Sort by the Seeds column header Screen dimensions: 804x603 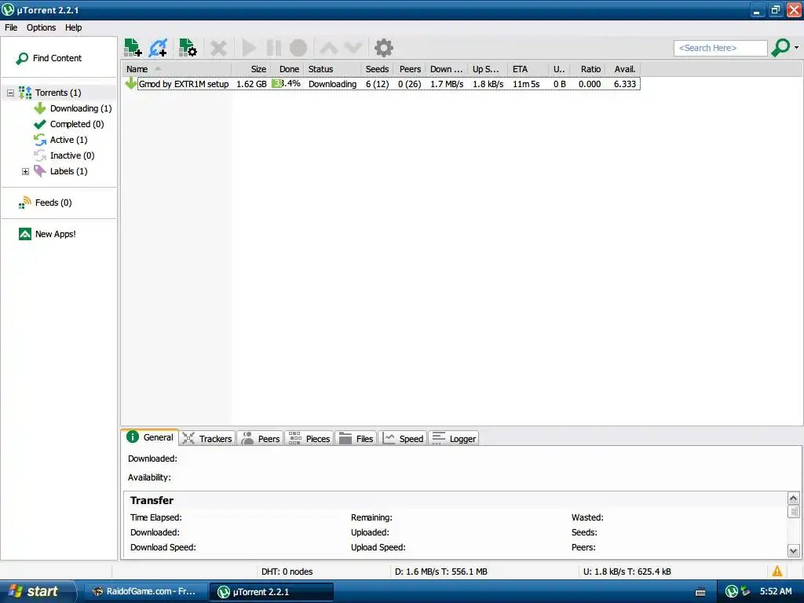377,69
